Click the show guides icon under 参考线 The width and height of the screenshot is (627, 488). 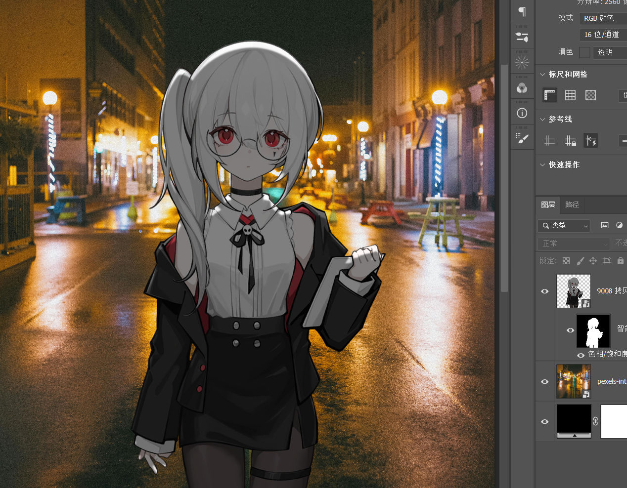(x=549, y=141)
